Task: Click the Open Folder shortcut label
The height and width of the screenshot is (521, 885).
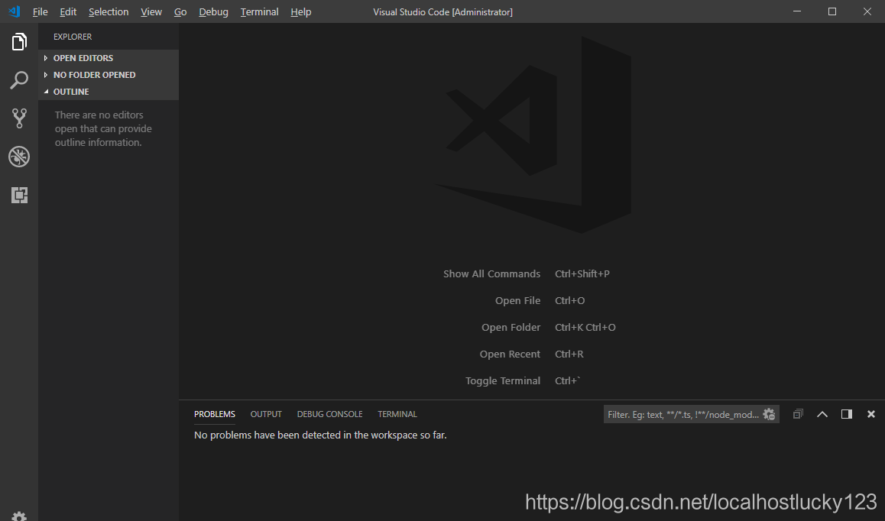Action: [x=511, y=328]
